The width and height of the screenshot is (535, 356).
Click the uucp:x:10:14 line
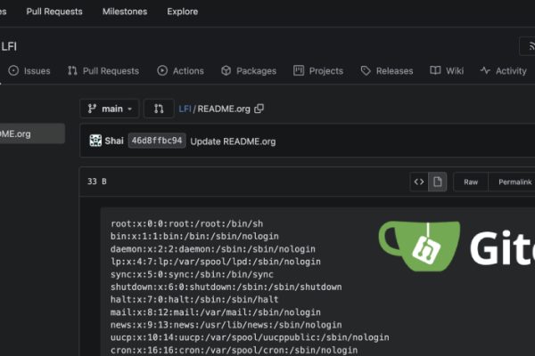(x=250, y=337)
